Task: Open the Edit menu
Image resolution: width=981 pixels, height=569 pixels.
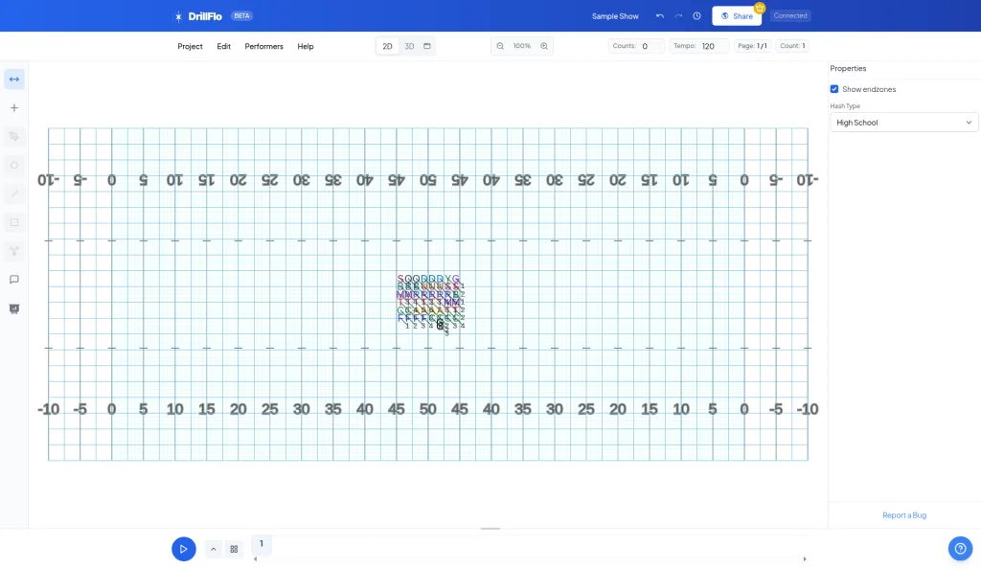Action: (224, 46)
